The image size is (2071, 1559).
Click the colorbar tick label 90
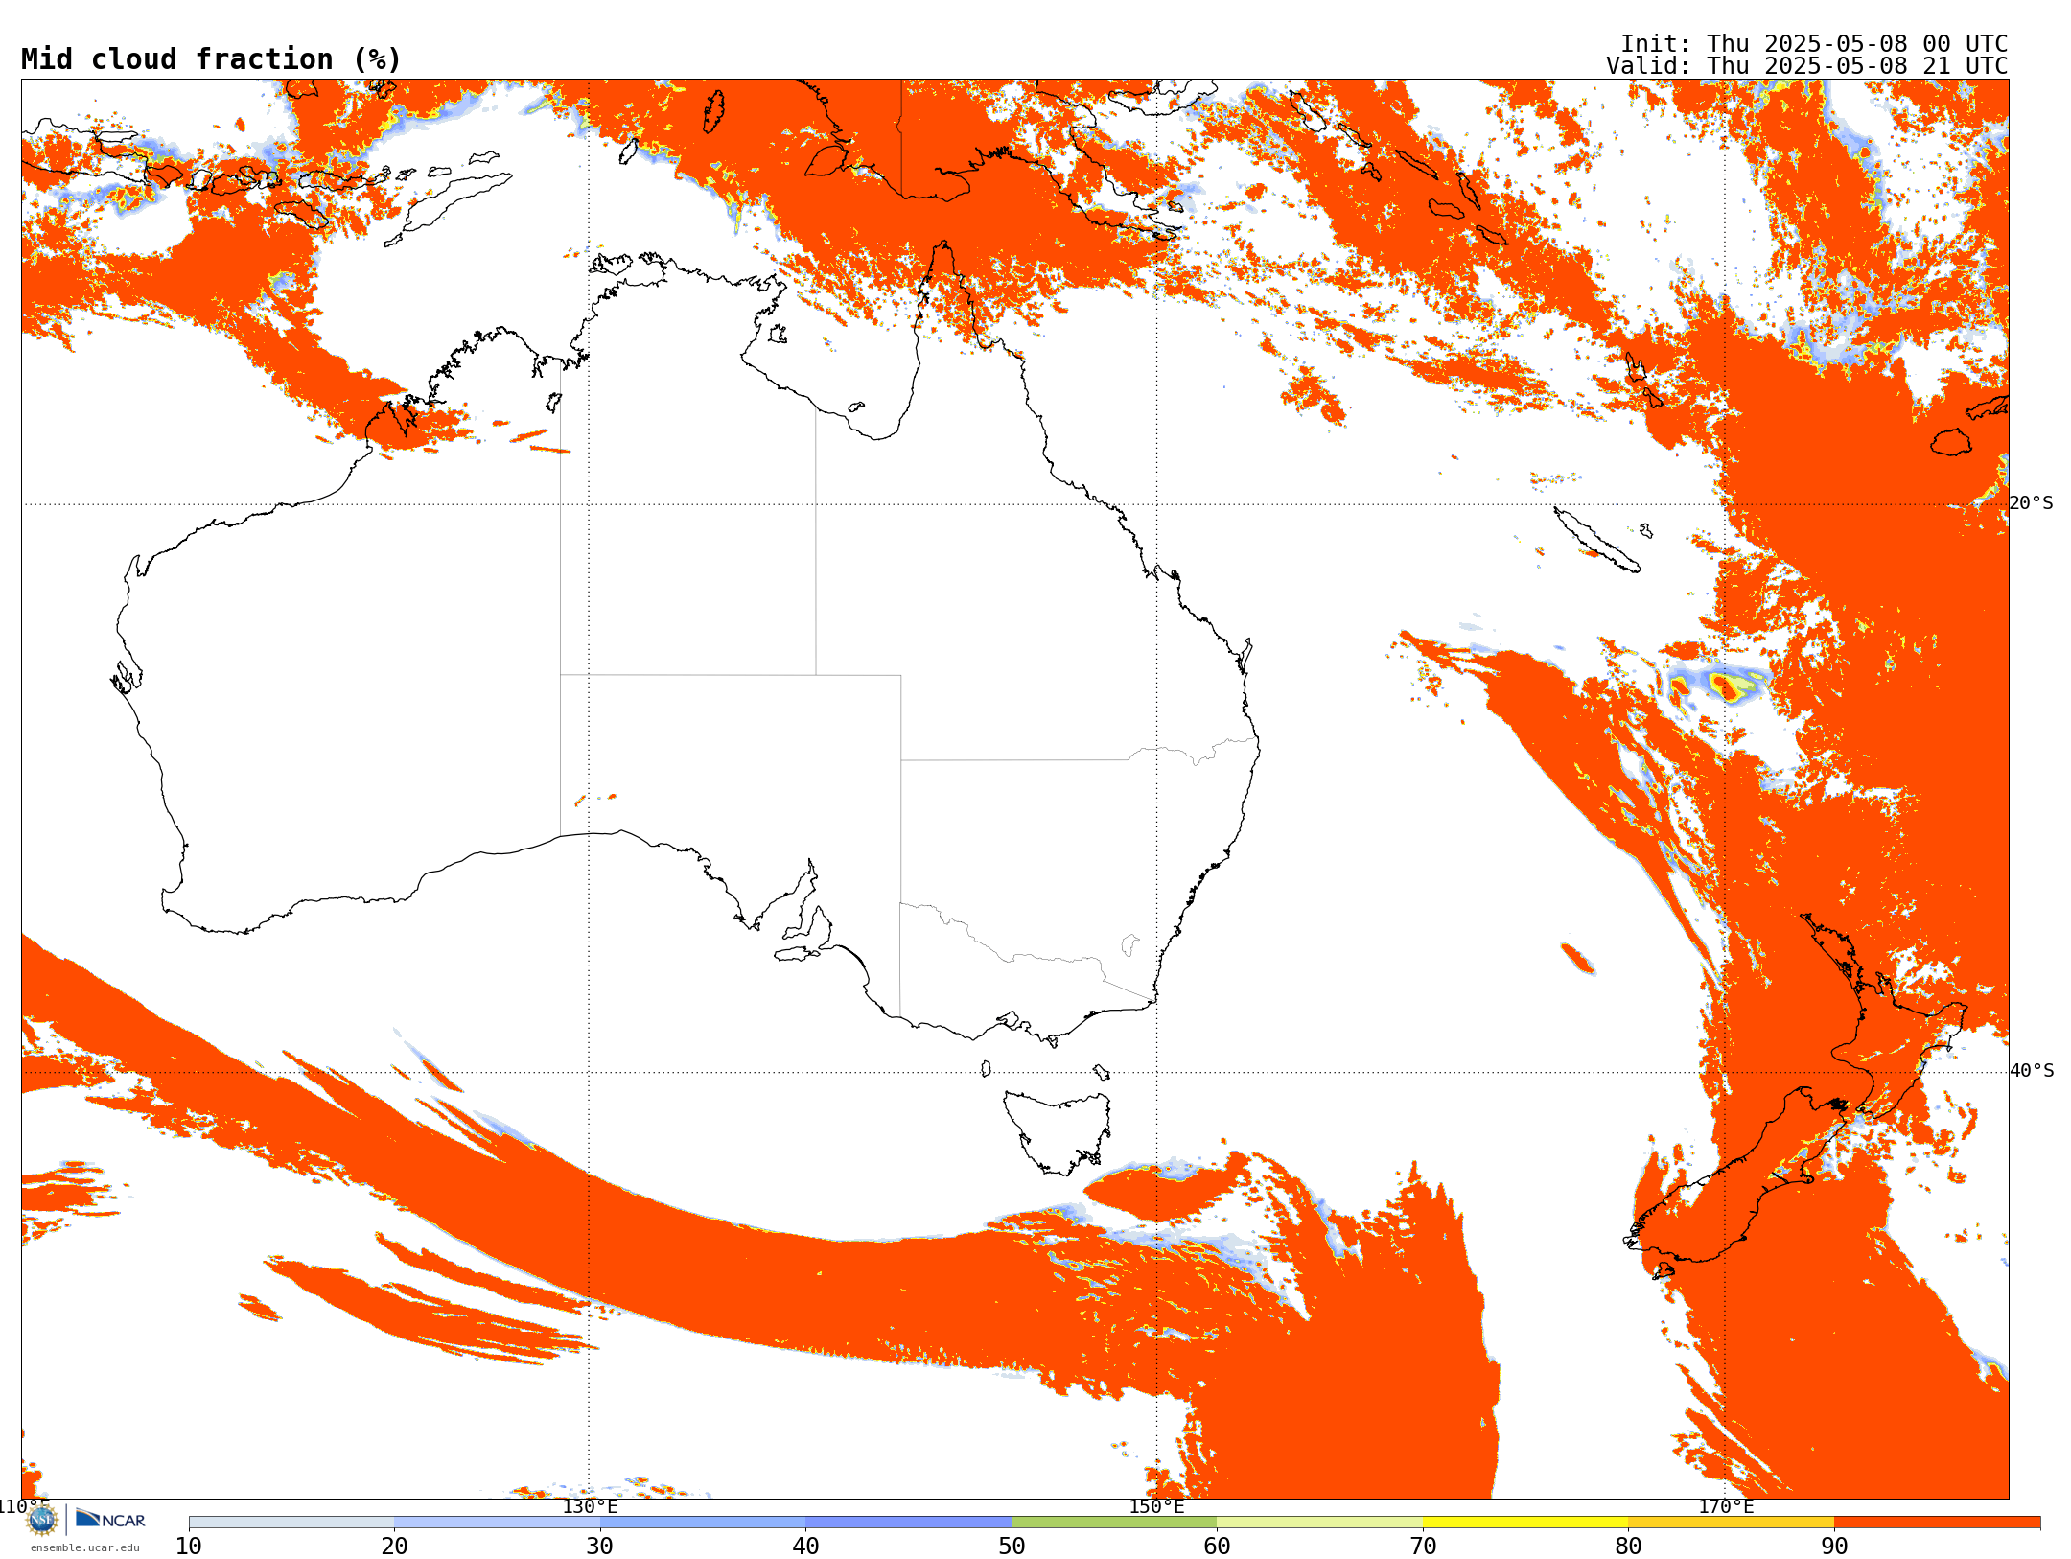[1834, 1547]
